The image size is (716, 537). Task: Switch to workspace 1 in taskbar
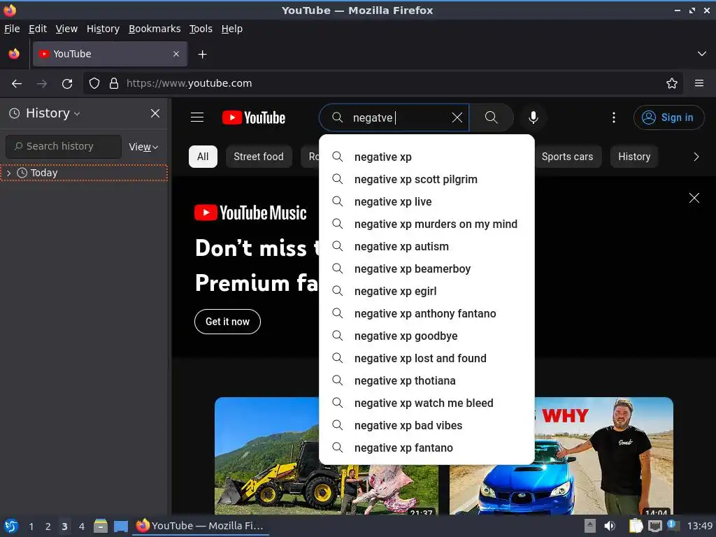click(x=31, y=527)
